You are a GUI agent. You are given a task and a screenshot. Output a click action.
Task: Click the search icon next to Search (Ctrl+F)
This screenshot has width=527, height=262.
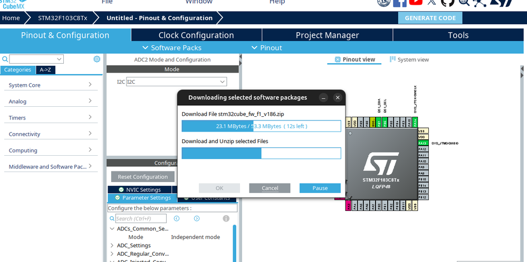[x=112, y=218]
